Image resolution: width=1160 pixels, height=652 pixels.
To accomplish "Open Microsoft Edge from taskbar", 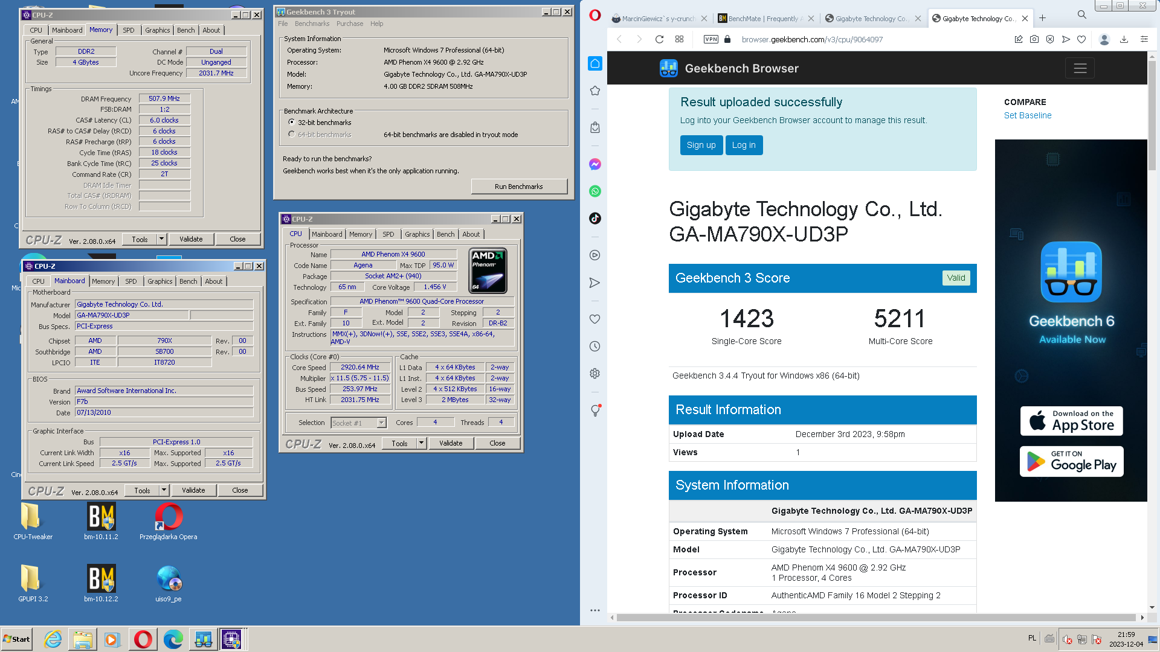I will [173, 639].
